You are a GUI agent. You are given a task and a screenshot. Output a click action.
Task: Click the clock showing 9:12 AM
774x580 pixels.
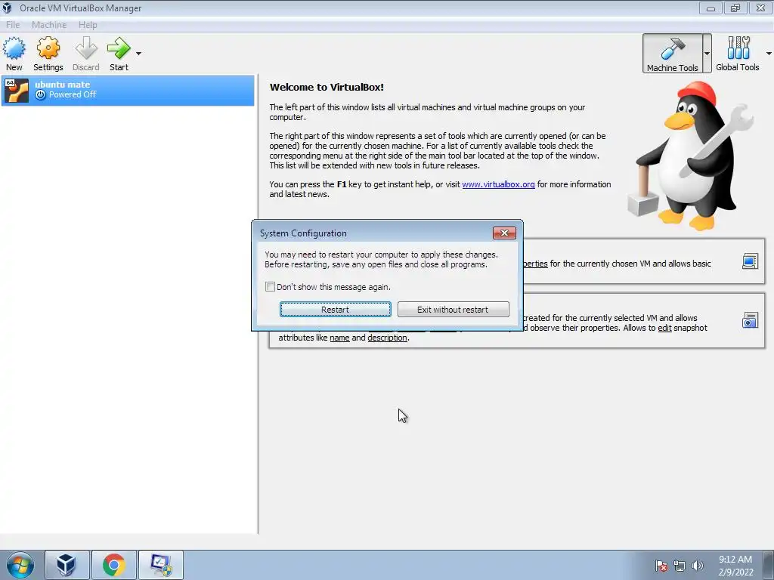pyautogui.click(x=735, y=560)
